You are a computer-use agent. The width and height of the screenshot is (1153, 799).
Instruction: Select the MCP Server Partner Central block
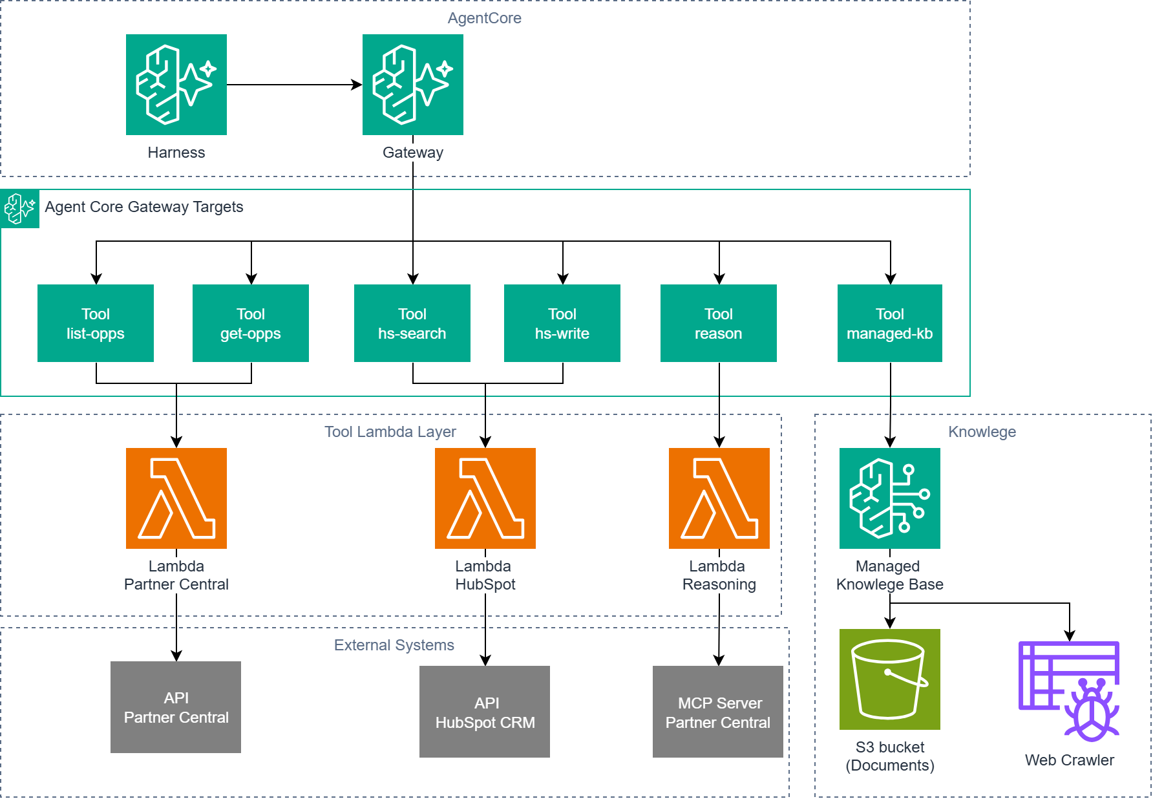[x=718, y=712]
